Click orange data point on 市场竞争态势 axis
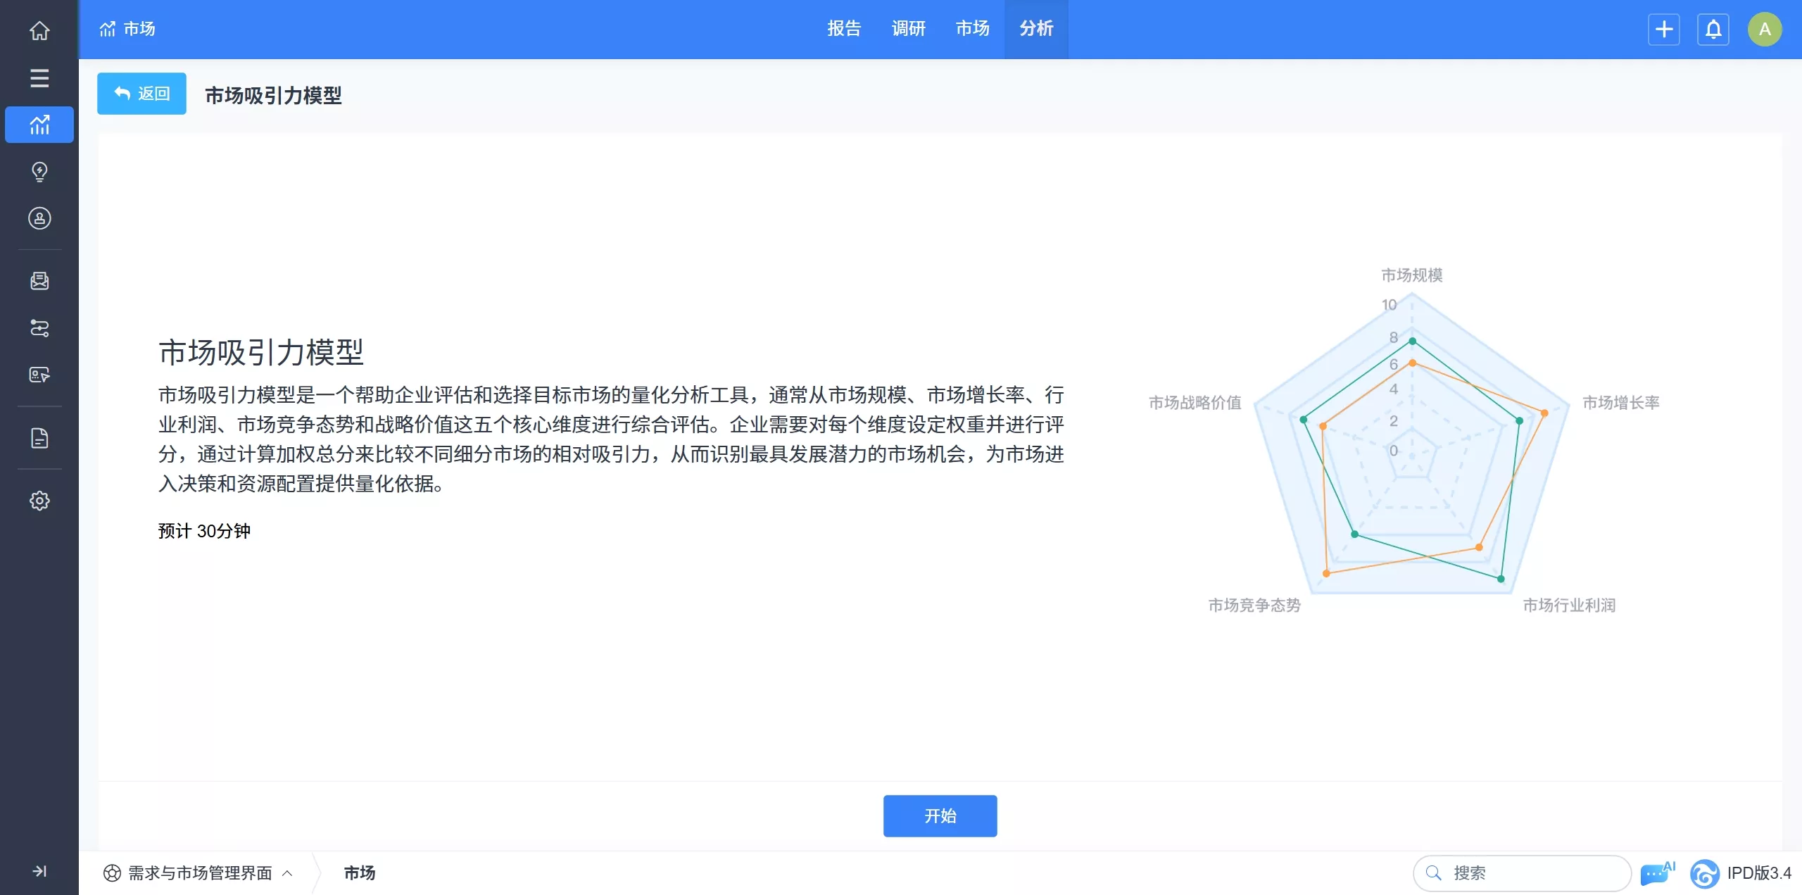 point(1326,574)
